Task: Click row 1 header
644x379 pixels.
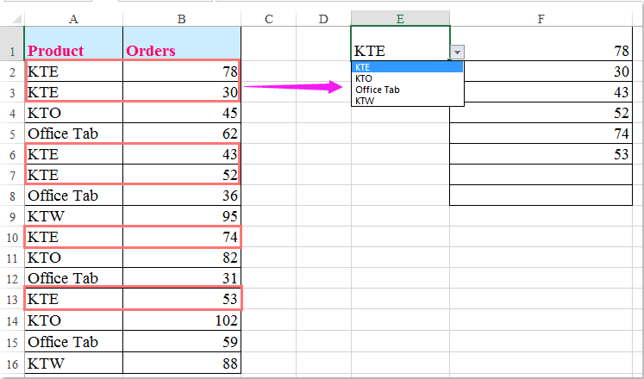Action: (x=11, y=51)
